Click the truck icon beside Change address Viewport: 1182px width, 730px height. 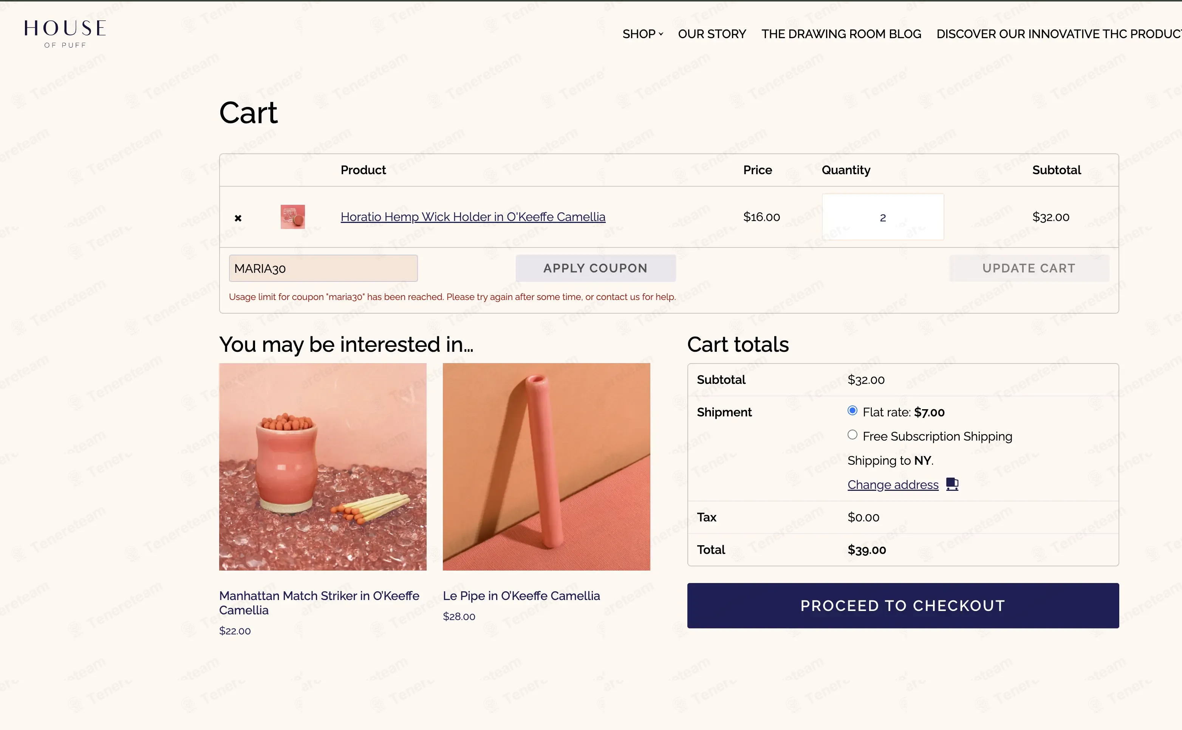point(951,484)
